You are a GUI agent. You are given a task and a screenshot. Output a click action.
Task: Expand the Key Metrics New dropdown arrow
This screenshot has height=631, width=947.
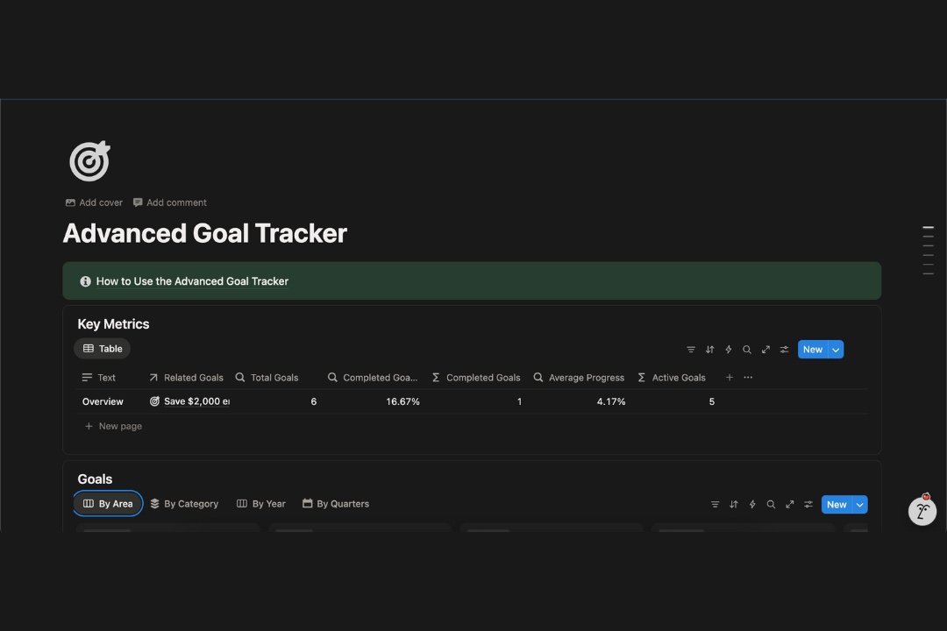point(836,350)
